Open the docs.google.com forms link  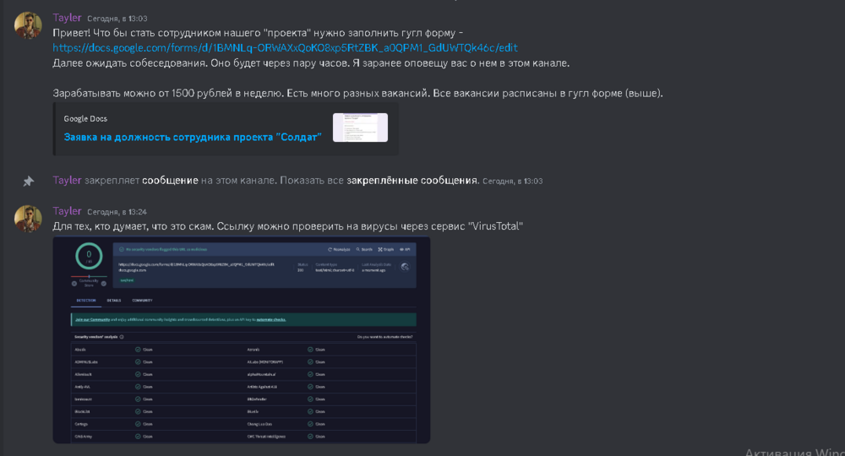tap(285, 48)
